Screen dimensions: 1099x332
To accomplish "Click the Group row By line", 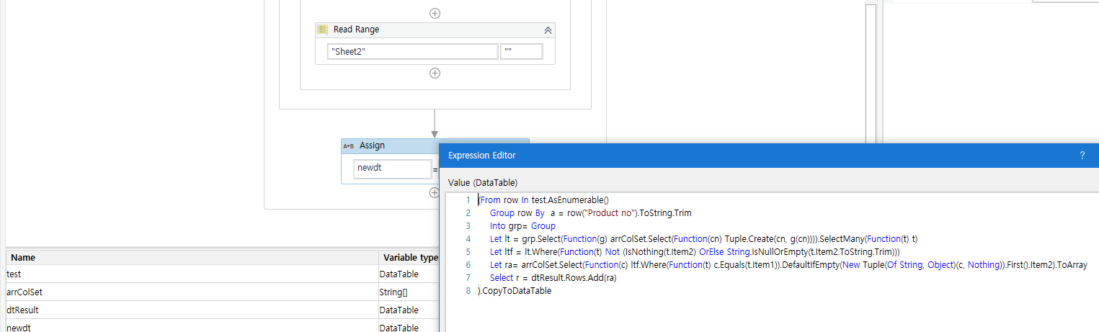I will point(591,213).
